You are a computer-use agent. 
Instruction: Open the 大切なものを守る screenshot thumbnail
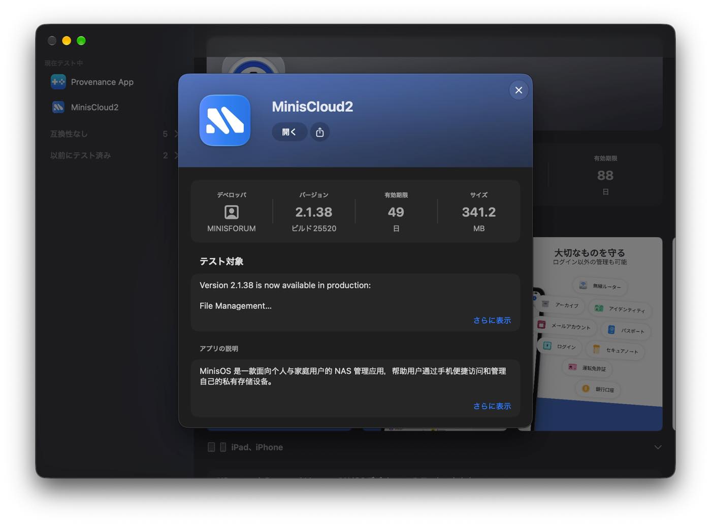tap(597, 334)
